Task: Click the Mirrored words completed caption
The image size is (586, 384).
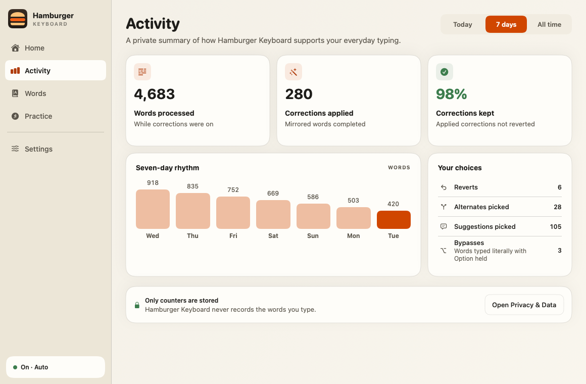Action: click(325, 124)
